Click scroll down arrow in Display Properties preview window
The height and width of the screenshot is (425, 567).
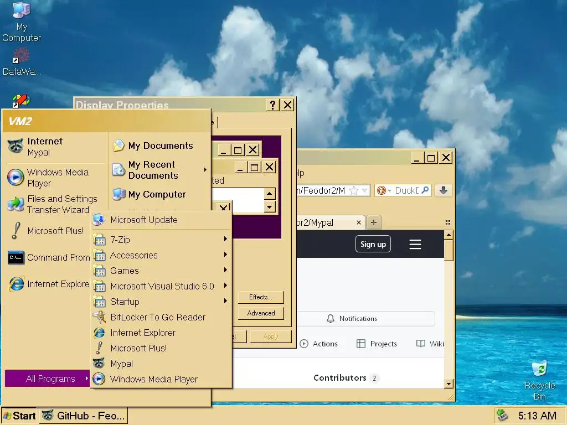270,207
